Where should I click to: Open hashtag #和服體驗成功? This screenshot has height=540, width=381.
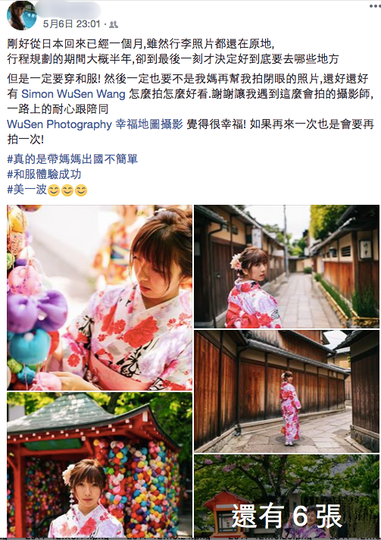[x=44, y=174]
